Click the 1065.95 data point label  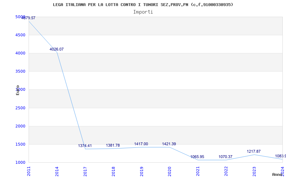[x=197, y=157]
